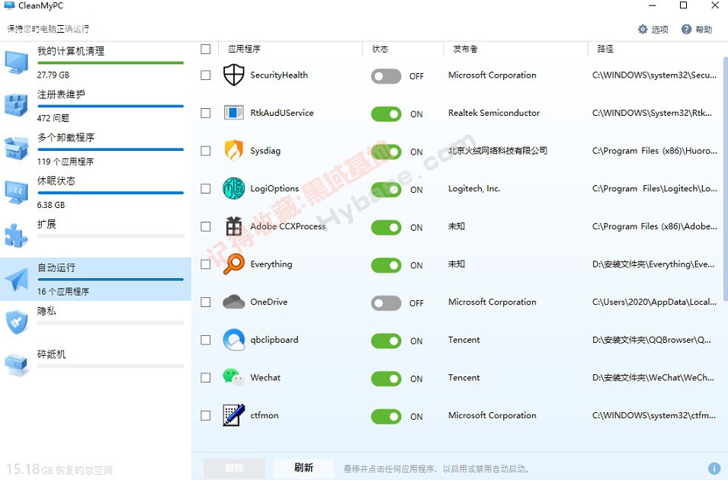The image size is (728, 480).
Task: Open Options gear icon
Action: click(643, 29)
